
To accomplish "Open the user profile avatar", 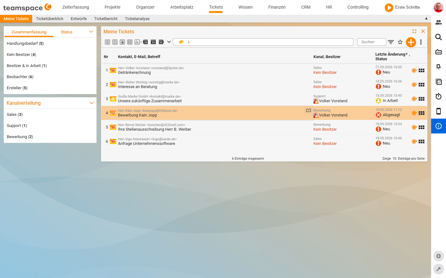I will 439,7.
